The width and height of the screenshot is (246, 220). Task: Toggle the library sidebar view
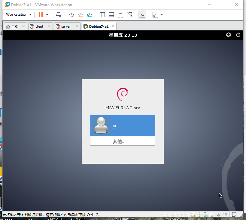pos(102,15)
